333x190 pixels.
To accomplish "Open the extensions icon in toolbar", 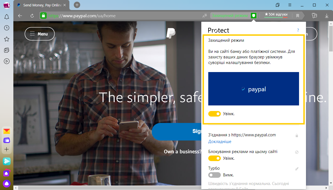I will pos(314,16).
